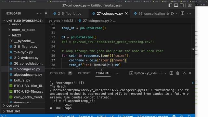Click LF line ending in status bar
Screen dimensions: 208x117
click(112, 116)
